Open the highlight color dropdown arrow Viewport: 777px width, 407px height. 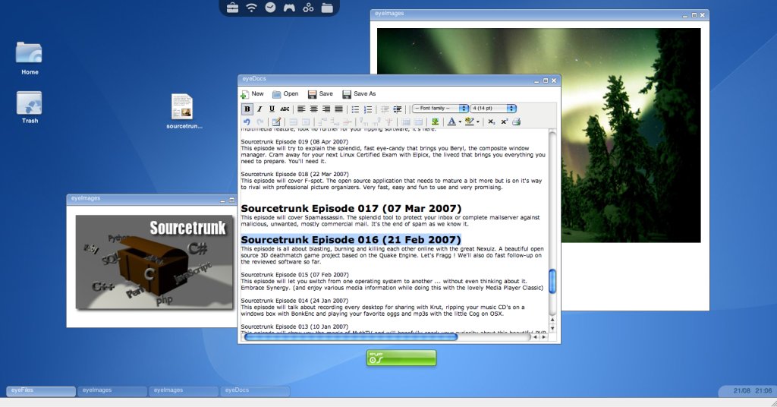point(478,122)
